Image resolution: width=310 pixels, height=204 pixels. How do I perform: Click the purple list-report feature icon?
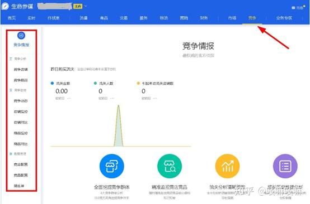pos(285,166)
